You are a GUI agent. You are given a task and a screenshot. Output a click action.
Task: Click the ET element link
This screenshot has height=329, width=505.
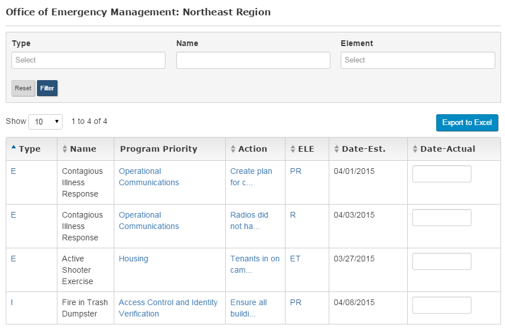295,259
